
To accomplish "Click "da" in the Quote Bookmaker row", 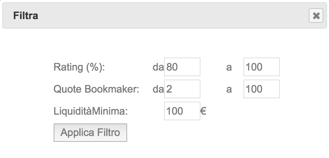I will click(x=158, y=89).
